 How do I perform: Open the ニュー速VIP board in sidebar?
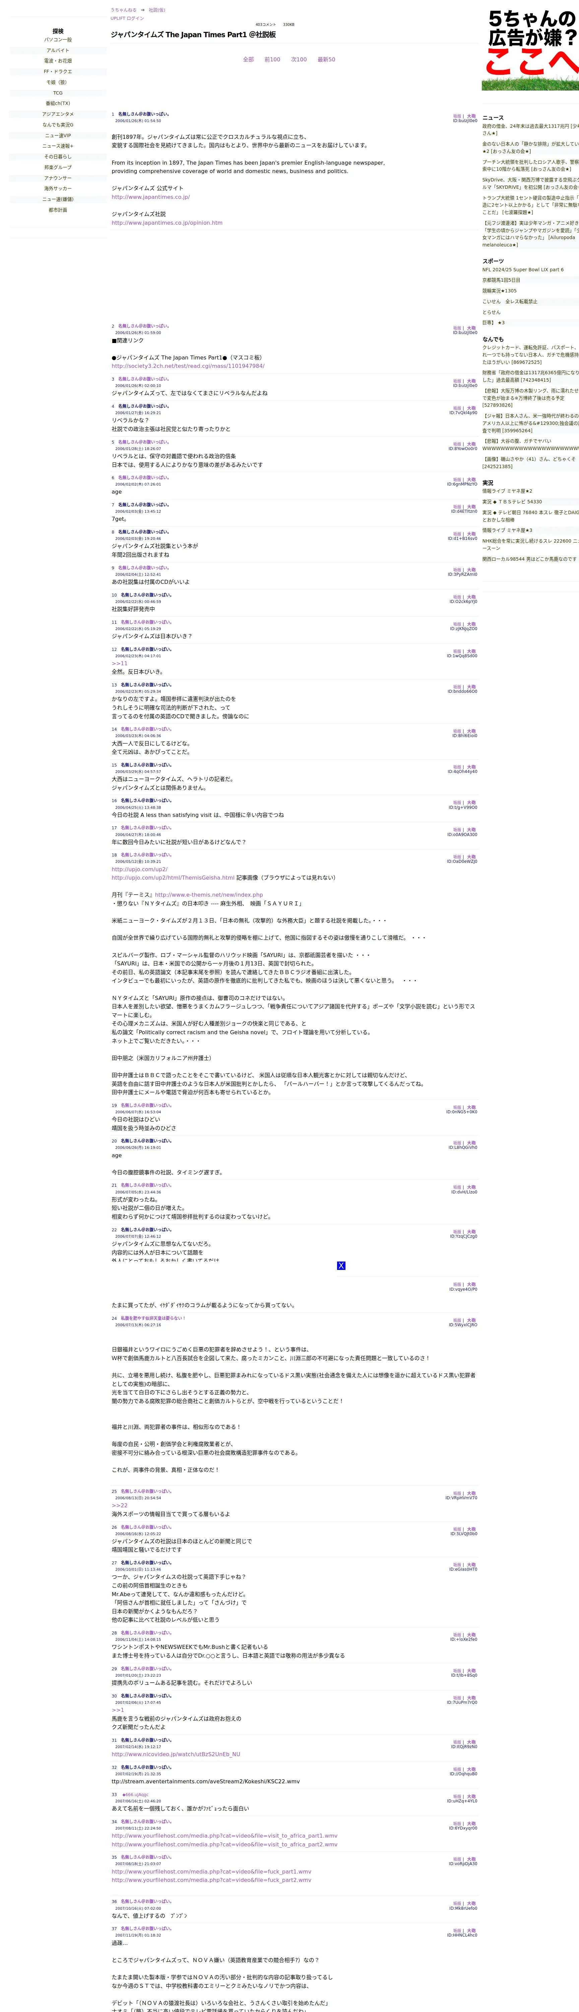pyautogui.click(x=58, y=135)
